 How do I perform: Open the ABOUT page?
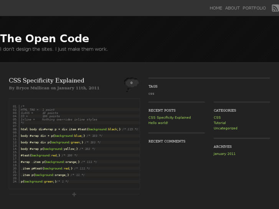tap(232, 8)
